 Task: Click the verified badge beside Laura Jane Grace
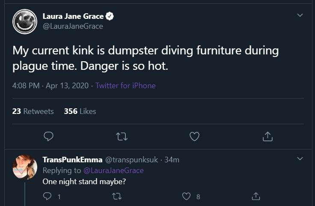point(110,17)
